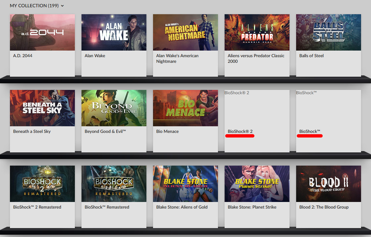The height and width of the screenshot is (237, 371).
Task: Click the underlined BioShock® 2 title
Action: [240, 132]
